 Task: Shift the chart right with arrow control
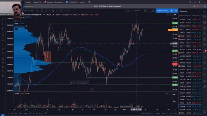[96, 106]
